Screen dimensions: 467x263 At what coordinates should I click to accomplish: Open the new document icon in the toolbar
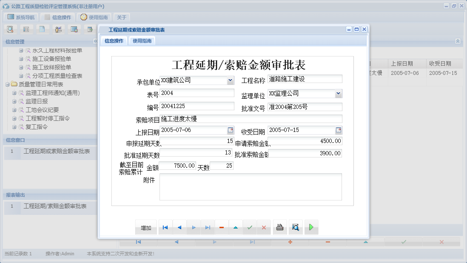tap(42, 29)
